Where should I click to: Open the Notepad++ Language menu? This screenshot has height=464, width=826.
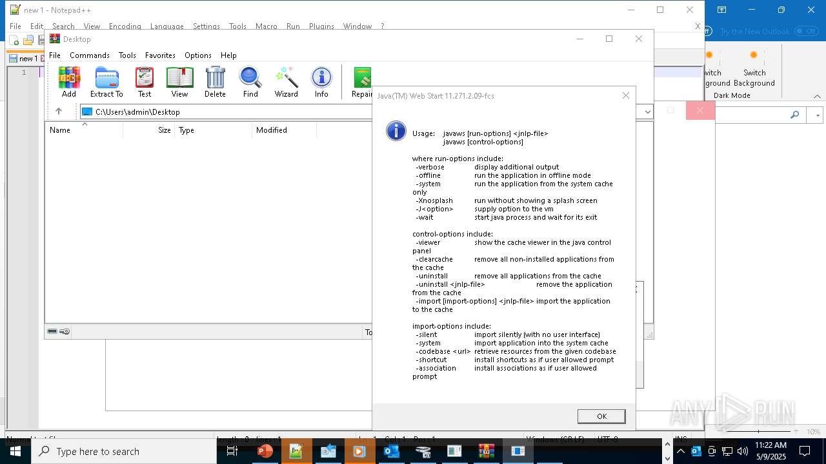pyautogui.click(x=167, y=26)
